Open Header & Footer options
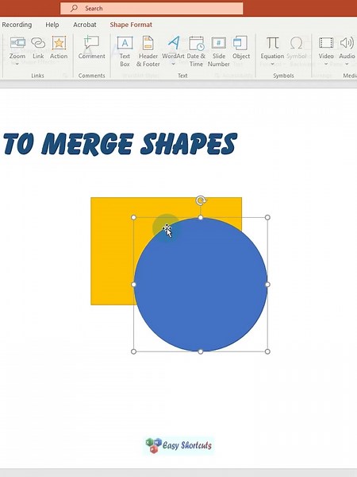The height and width of the screenshot is (477, 357). (148, 51)
